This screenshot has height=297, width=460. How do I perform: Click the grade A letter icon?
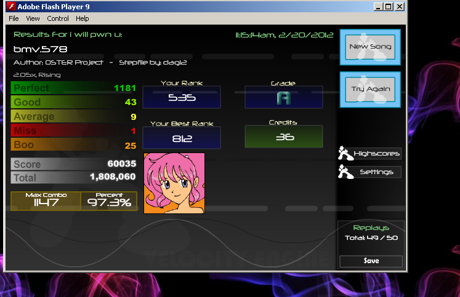pyautogui.click(x=284, y=98)
